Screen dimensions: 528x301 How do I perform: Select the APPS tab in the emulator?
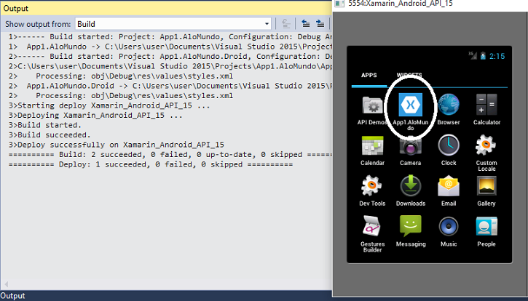pos(369,75)
